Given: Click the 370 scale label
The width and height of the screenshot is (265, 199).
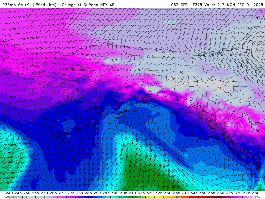Looking at the screenshot, I should coord(238,193).
